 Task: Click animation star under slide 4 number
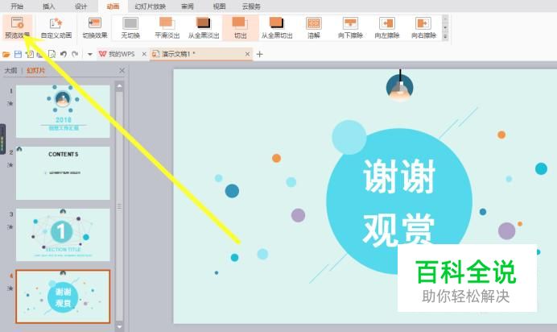10,288
